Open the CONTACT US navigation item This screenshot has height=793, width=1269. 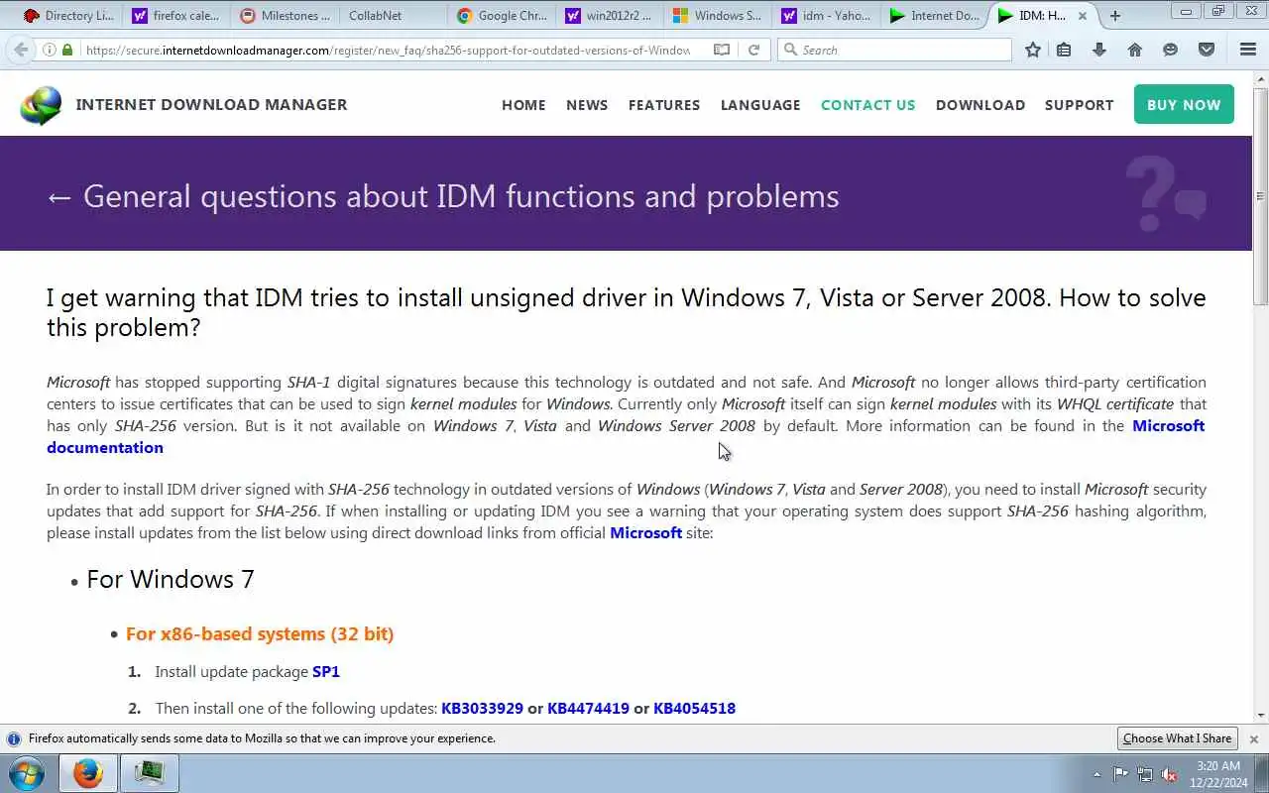click(868, 105)
